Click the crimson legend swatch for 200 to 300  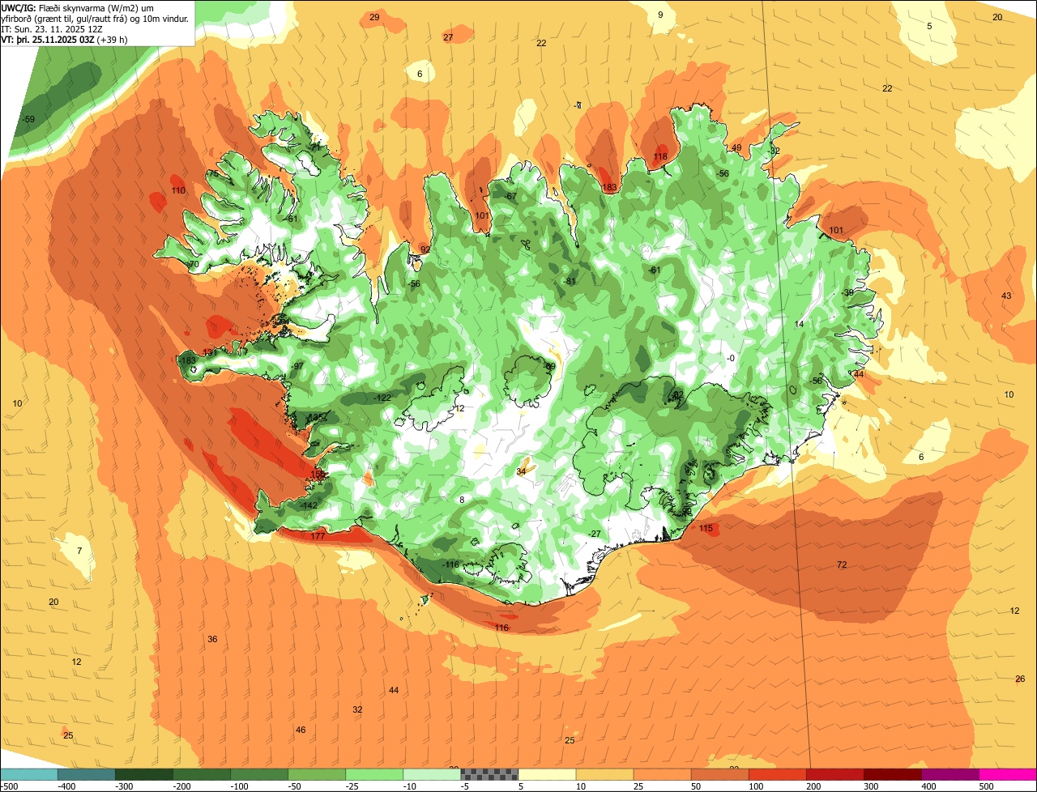coord(835,774)
